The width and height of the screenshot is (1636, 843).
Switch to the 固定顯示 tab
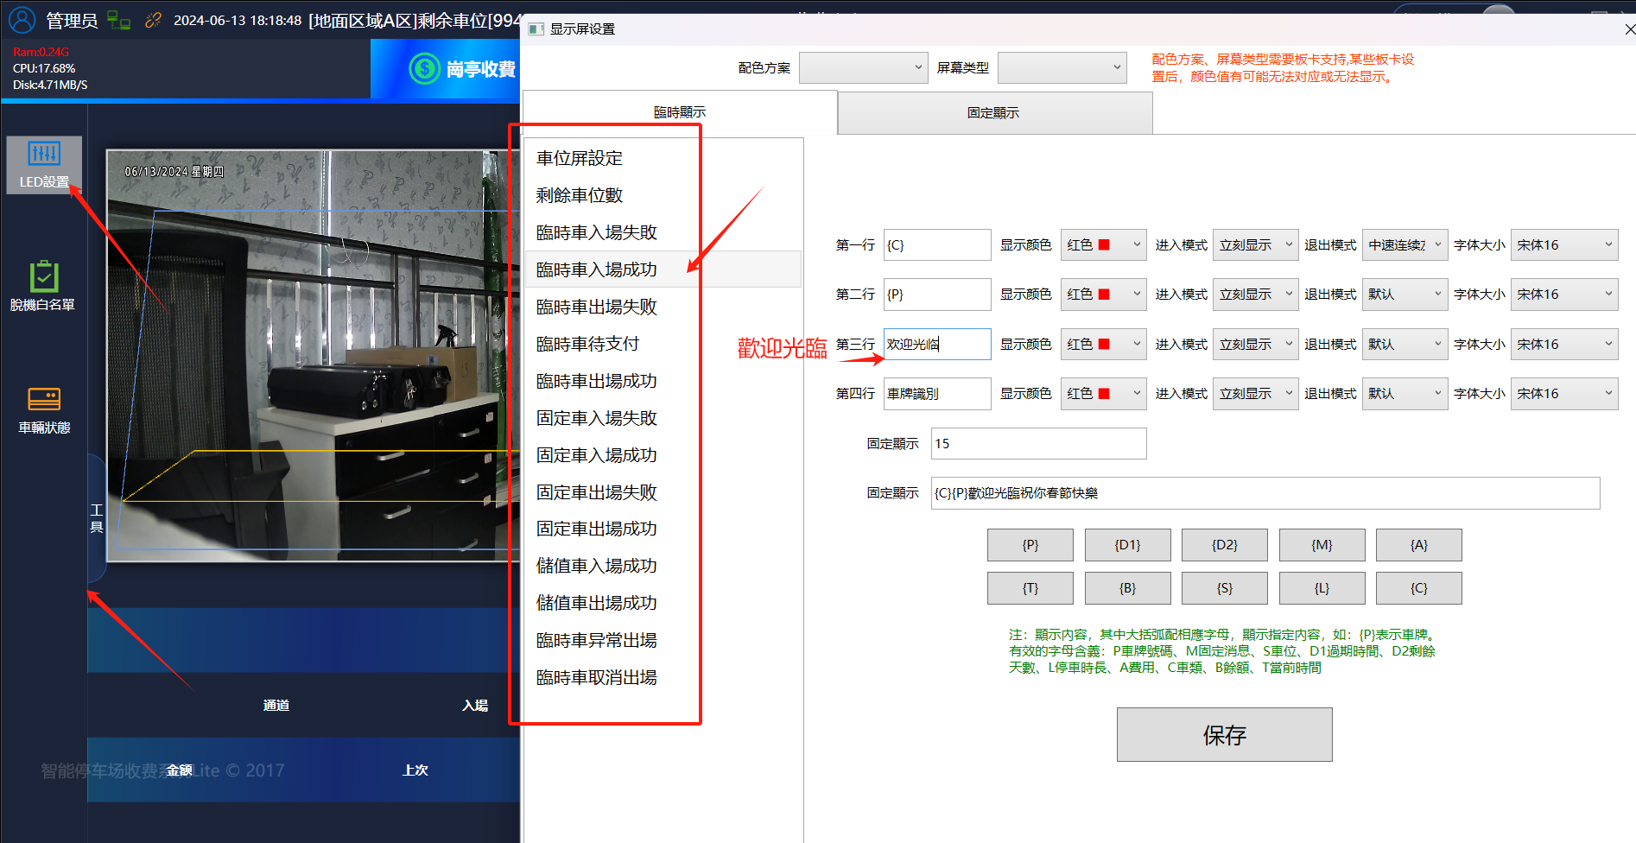click(994, 113)
